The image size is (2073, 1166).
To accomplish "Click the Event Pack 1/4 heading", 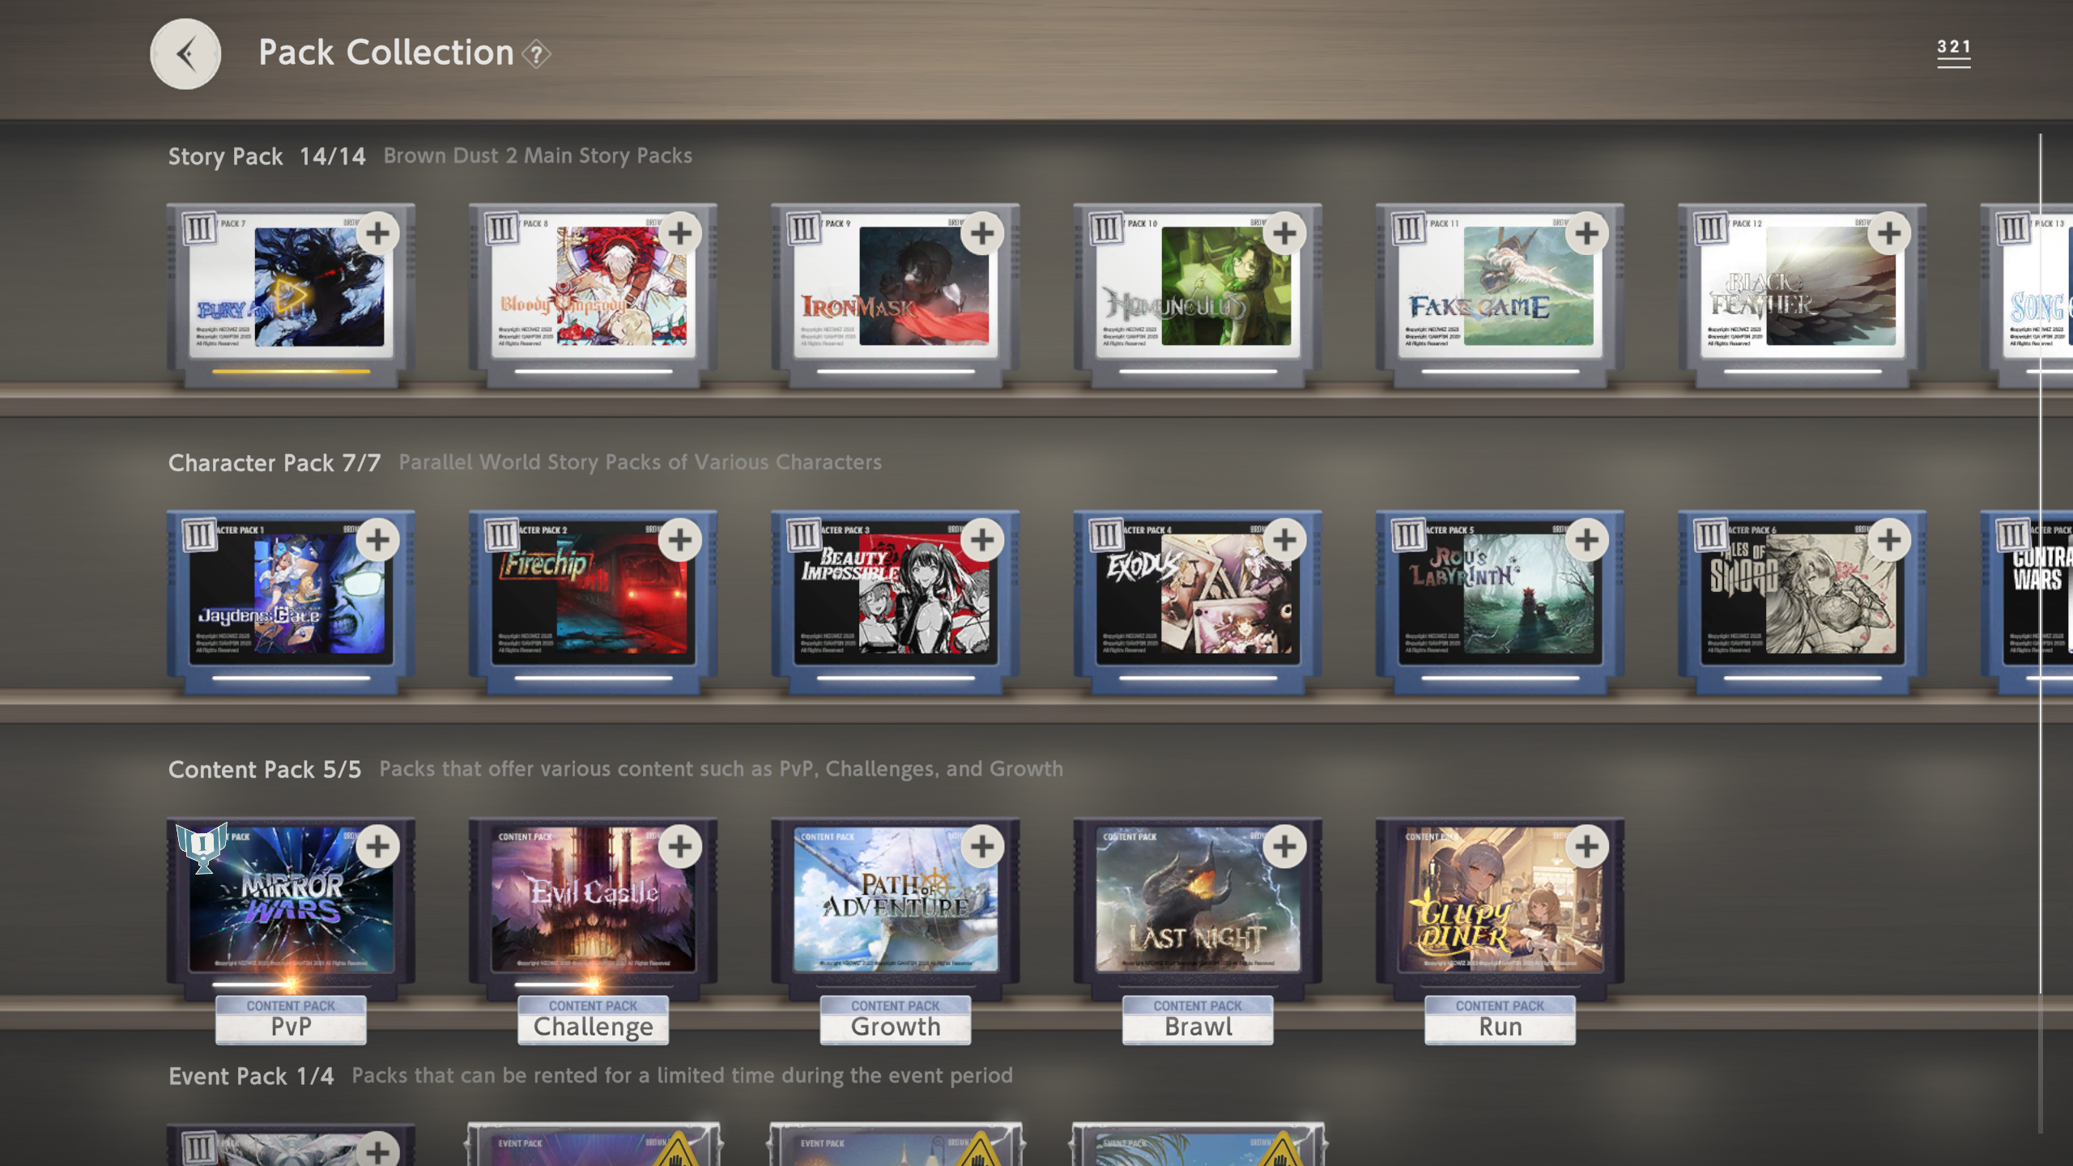I will [251, 1076].
